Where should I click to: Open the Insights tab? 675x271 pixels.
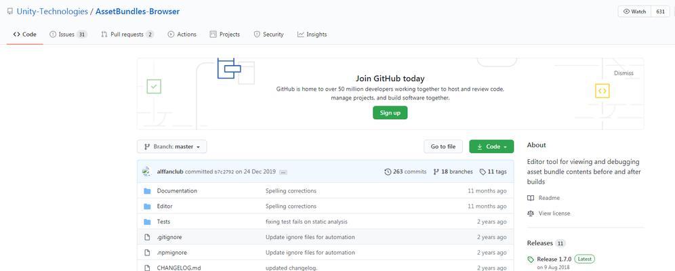[312, 35]
